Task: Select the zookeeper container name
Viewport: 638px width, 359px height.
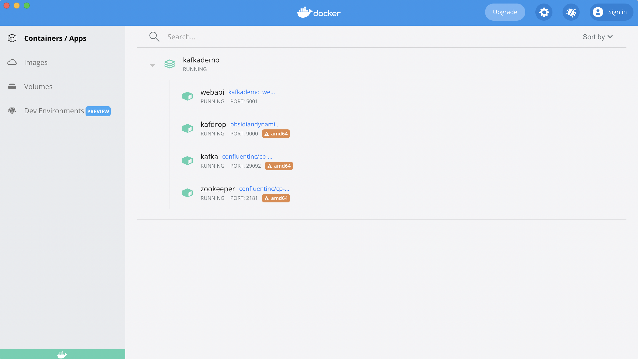Action: point(218,189)
